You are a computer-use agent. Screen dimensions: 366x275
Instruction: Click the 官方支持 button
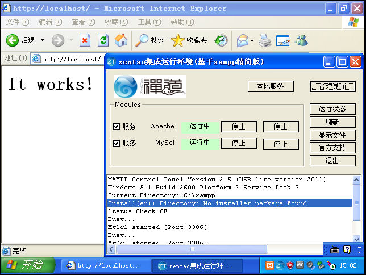[332, 148]
